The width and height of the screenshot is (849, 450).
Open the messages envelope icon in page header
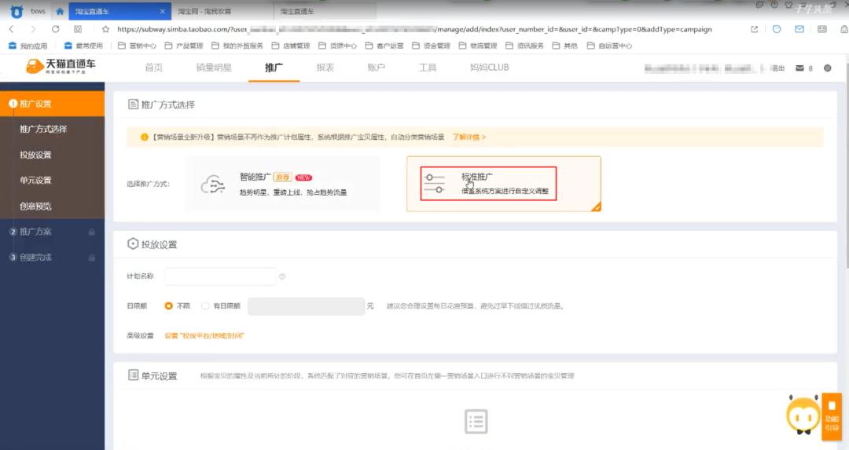pyautogui.click(x=799, y=68)
